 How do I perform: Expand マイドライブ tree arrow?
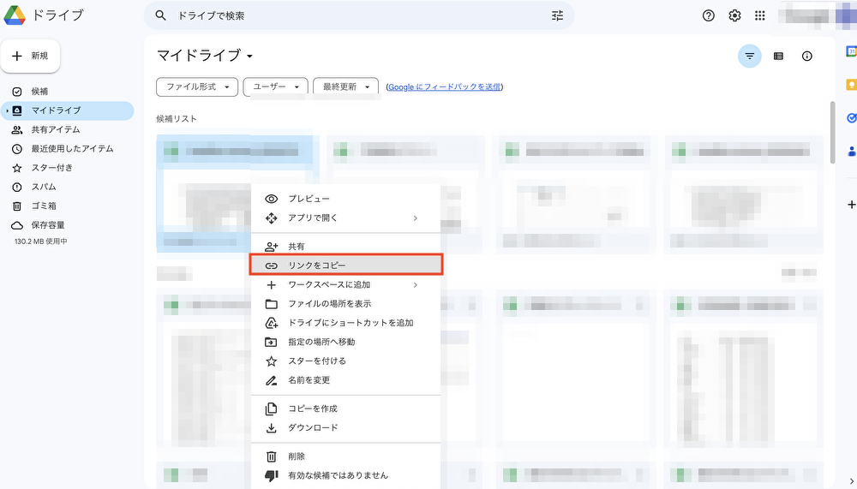pyautogui.click(x=7, y=110)
